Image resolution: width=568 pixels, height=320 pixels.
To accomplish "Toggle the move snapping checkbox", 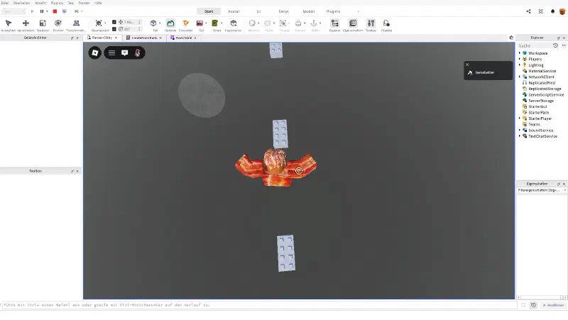I will coord(114,22).
